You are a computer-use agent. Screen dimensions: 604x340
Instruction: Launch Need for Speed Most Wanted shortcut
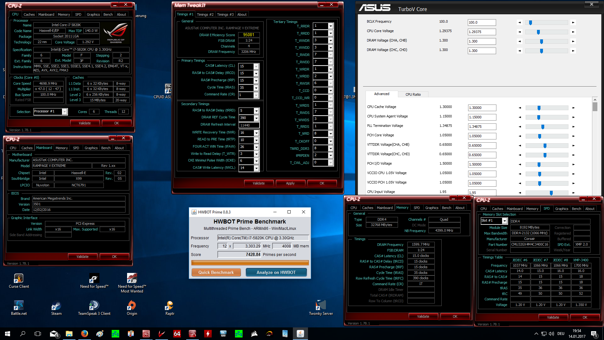tap(132, 283)
